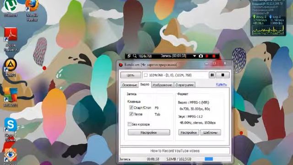Viewport: 293px width, 165px height.
Task: Select the Видео tab
Action: pyautogui.click(x=145, y=84)
